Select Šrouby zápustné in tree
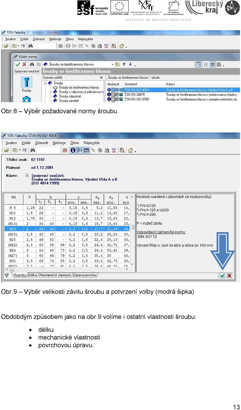Image resolution: width=241 pixels, height=410 pixels. [70, 96]
